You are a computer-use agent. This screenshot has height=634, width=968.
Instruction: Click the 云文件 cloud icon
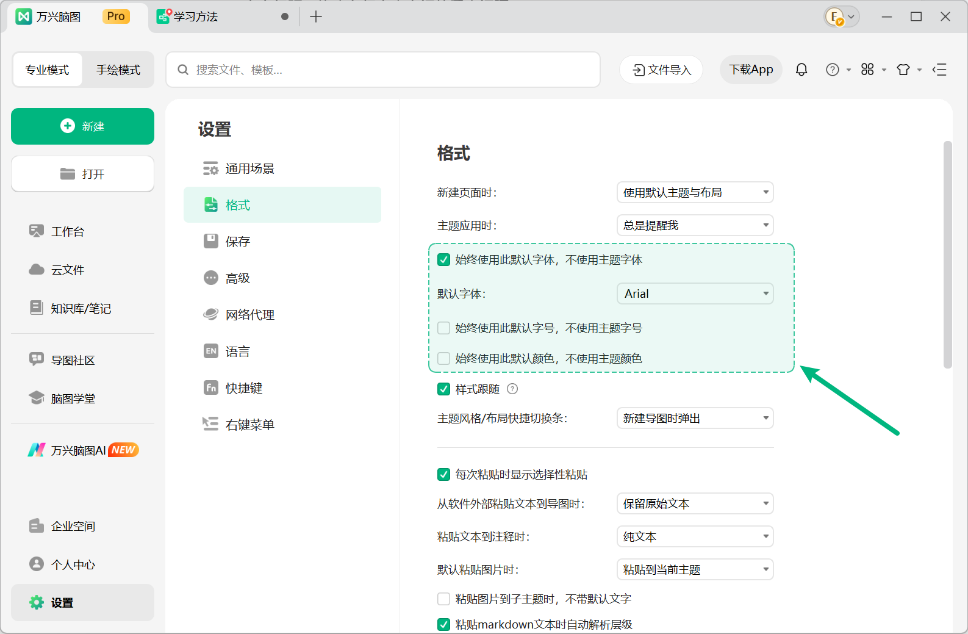coord(37,270)
